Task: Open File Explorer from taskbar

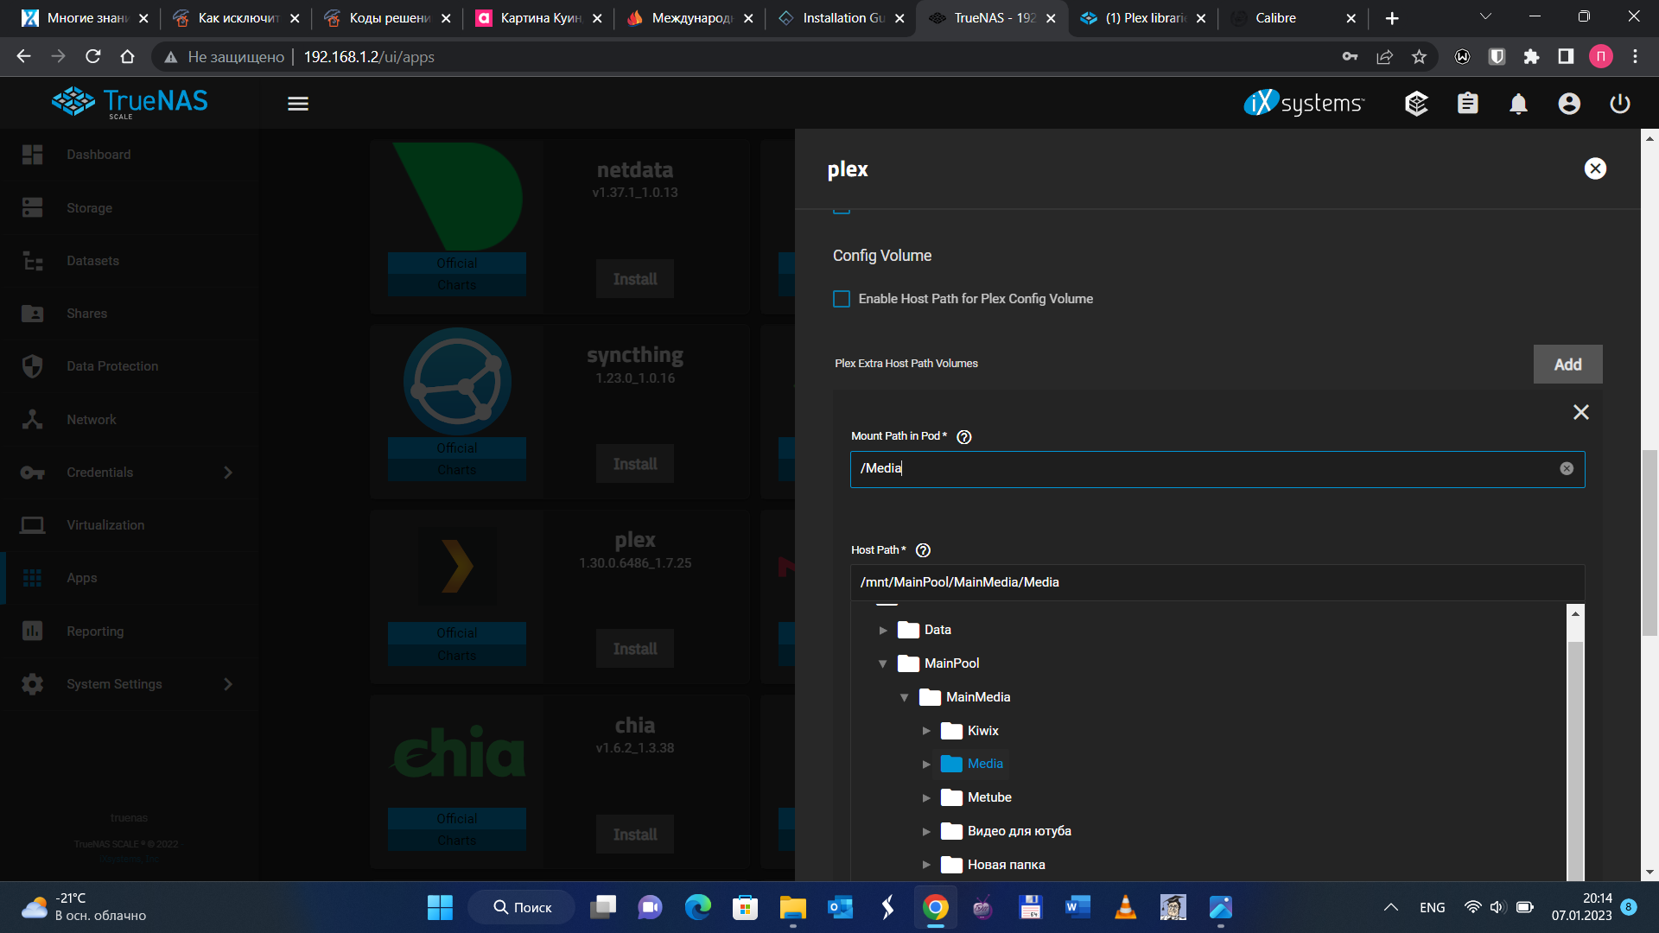Action: 792,907
